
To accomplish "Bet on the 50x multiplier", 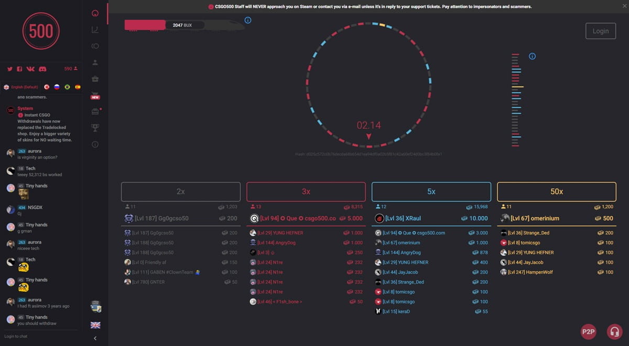I will (557, 192).
